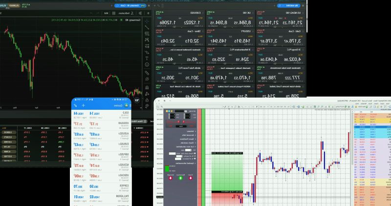Click 3i Infrastructure buy price 325.83
The height and width of the screenshot is (206, 391).
[x=218, y=59]
